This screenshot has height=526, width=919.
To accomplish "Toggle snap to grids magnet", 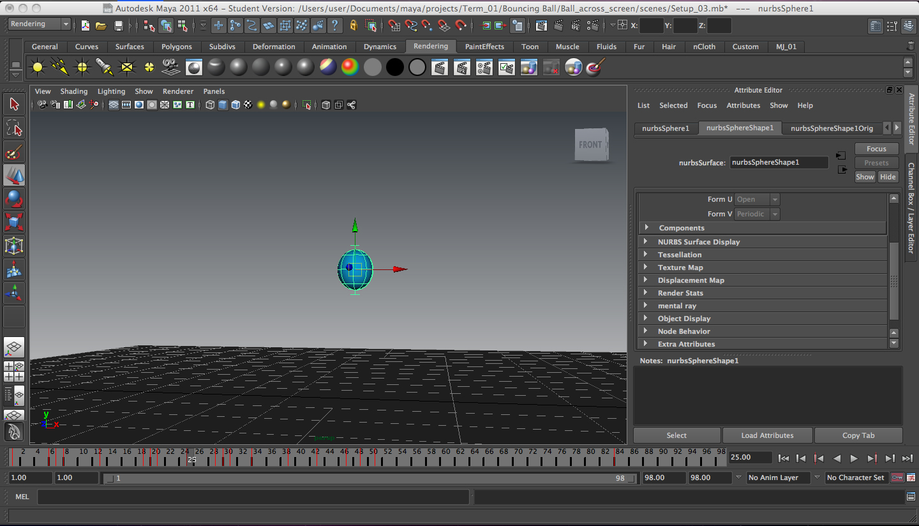I will click(x=394, y=26).
